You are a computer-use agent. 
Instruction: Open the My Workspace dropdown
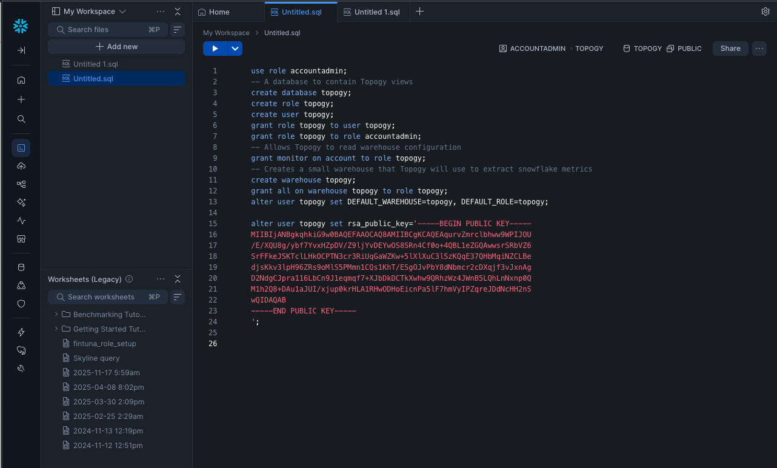(88, 12)
